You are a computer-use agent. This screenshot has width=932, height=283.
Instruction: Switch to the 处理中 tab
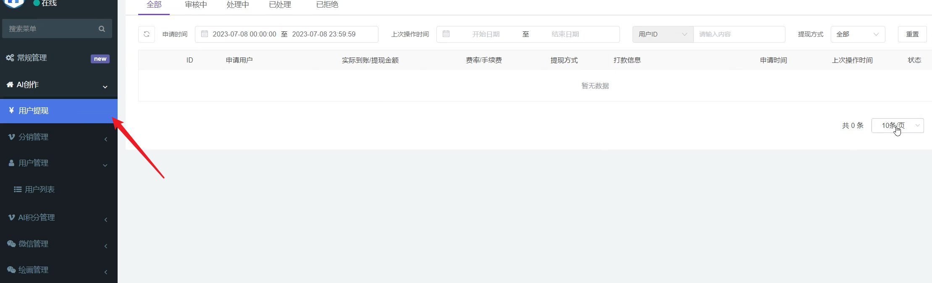point(238,5)
